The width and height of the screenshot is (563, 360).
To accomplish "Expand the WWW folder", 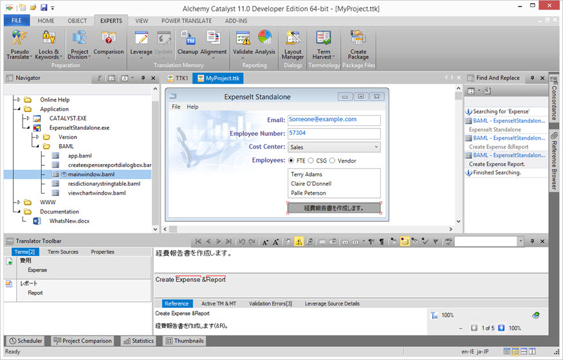I will click(19, 203).
